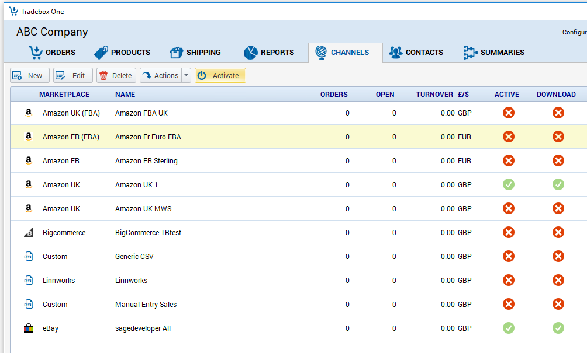Click the CSV icon beside Linnworks

pos(28,281)
